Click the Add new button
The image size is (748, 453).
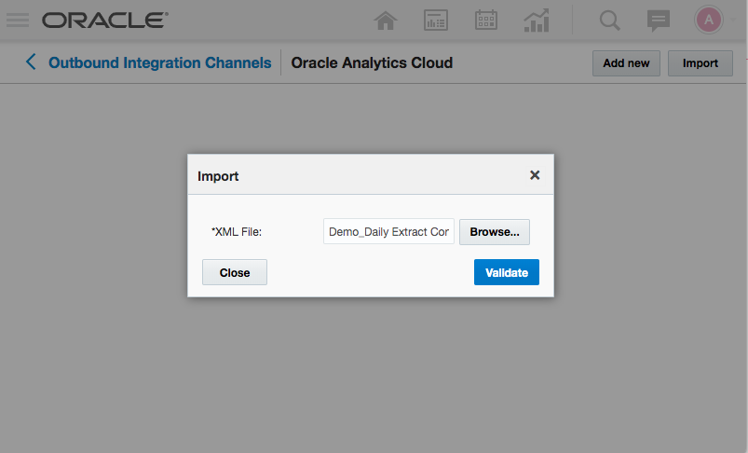[626, 63]
